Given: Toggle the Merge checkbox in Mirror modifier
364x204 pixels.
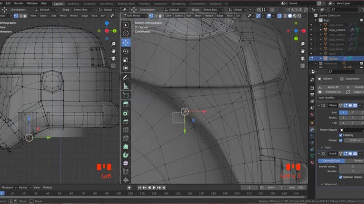Looking at the screenshot, I should [341, 140].
